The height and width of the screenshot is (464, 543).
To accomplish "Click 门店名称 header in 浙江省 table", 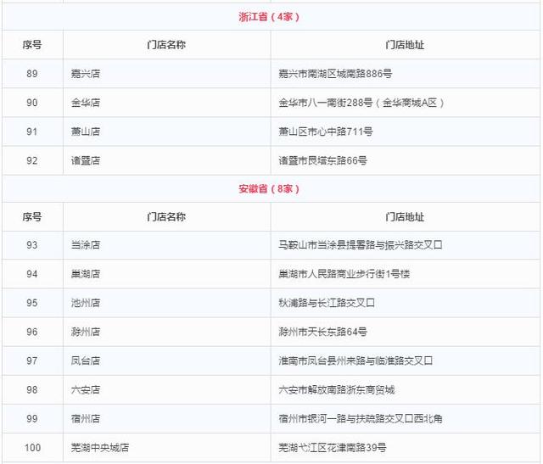I will (x=166, y=45).
